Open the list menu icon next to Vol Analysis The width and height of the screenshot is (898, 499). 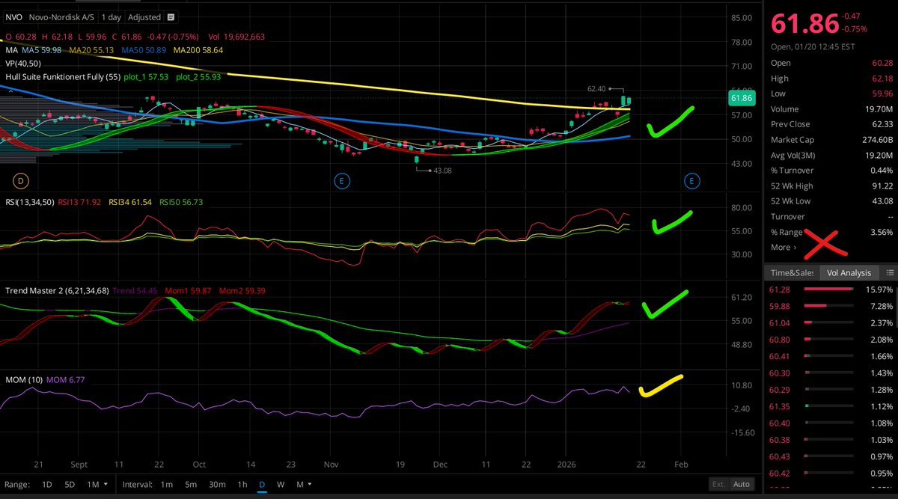click(890, 273)
